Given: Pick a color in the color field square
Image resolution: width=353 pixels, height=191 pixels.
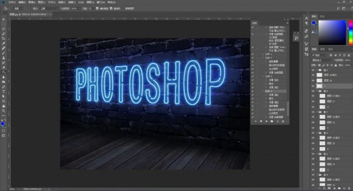Looking at the screenshot, I should [x=332, y=32].
